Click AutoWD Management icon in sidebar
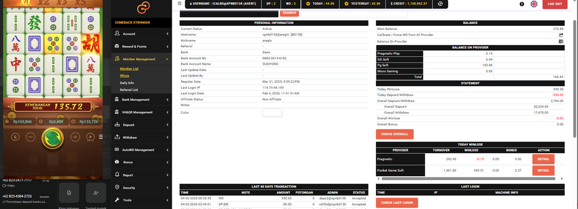The height and width of the screenshot is (209, 578). click(x=117, y=150)
